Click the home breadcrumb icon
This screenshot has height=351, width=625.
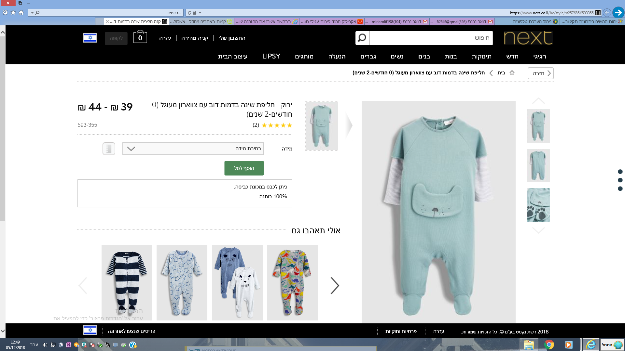[512, 73]
